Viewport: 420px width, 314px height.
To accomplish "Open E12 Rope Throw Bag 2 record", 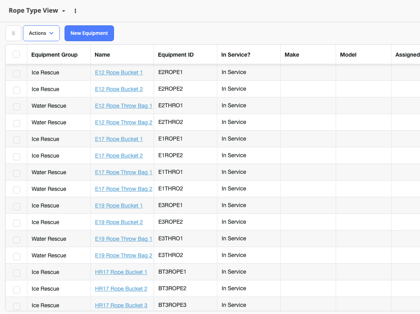I will (x=124, y=122).
